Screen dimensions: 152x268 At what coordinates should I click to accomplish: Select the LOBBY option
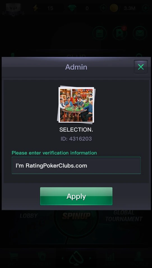29,216
